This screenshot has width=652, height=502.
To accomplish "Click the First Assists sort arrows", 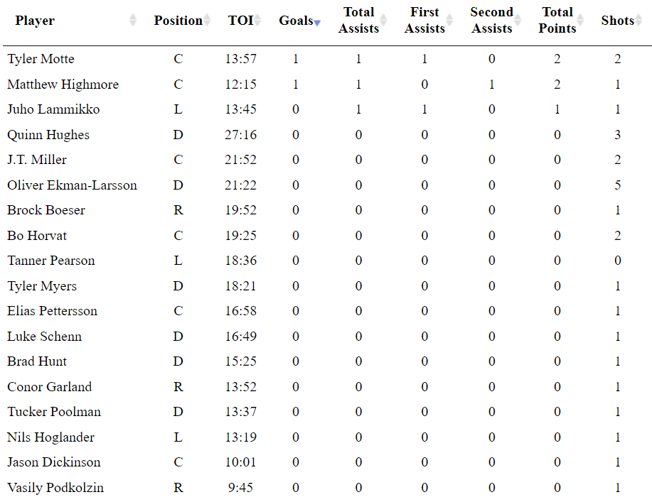I will point(450,21).
